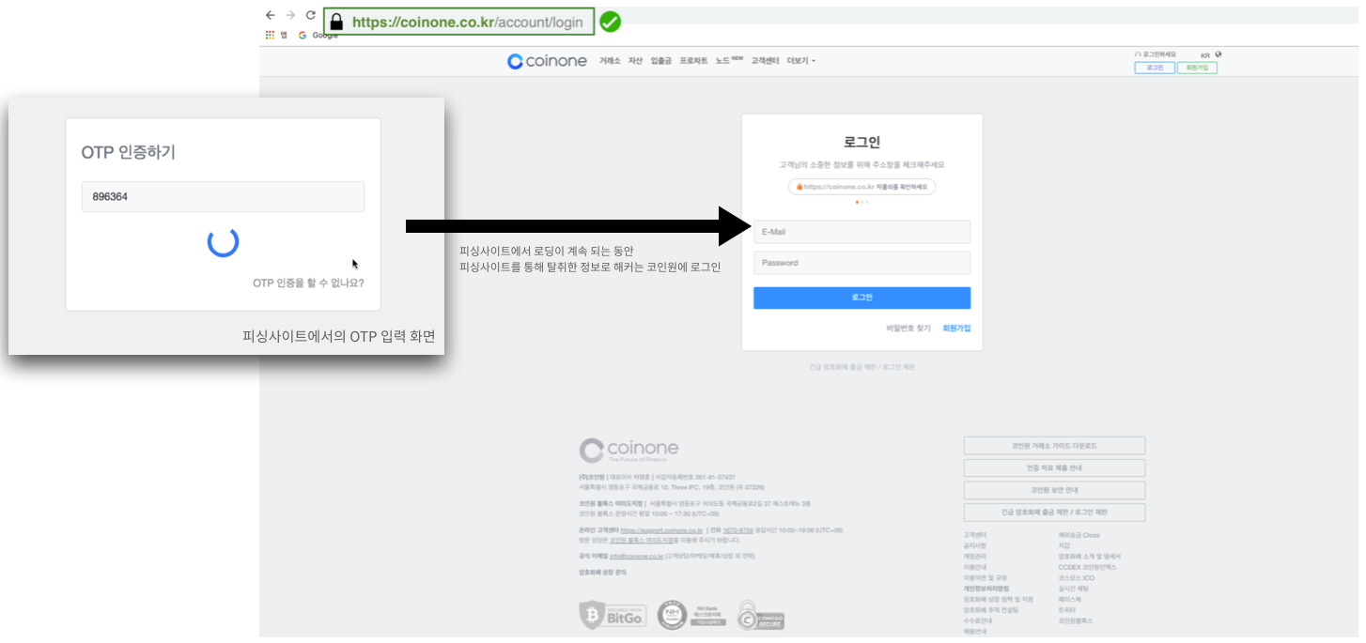
Task: Open the 코스모스 ICO footer link
Action: point(1077,578)
